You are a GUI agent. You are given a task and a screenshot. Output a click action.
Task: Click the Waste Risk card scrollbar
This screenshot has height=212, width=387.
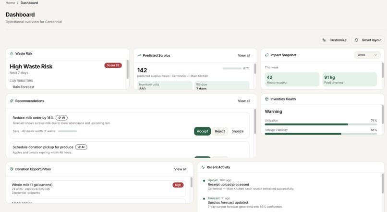point(127,69)
